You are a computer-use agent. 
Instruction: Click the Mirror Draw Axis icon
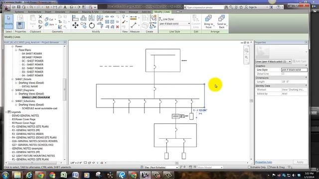(x=100, y=18)
